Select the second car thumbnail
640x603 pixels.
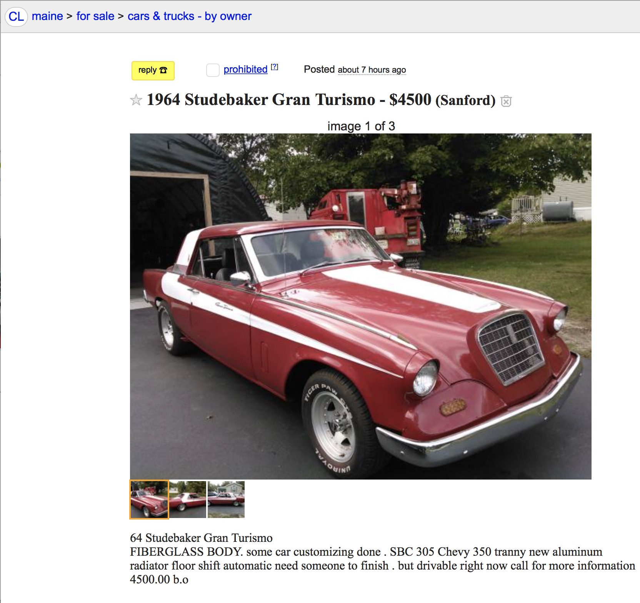pyautogui.click(x=188, y=500)
